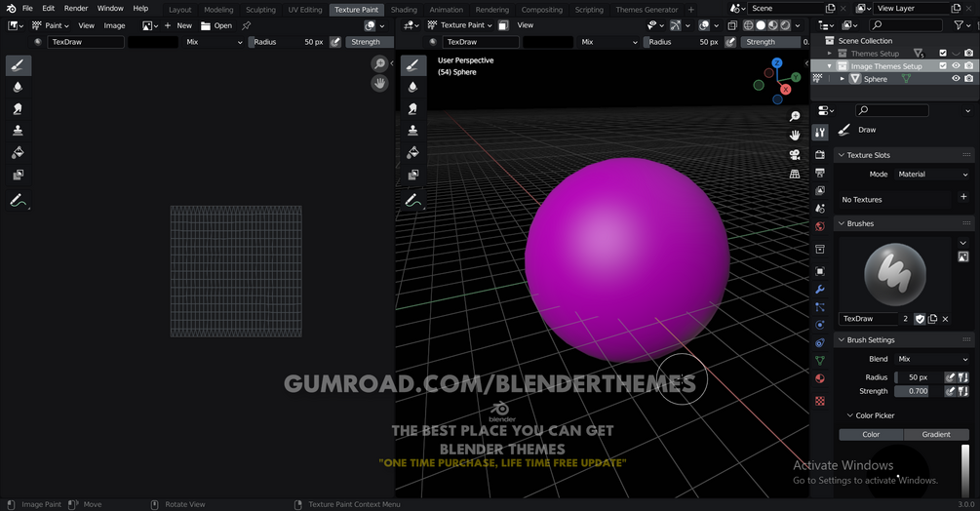Open the Texture checker properties tab
Image resolution: width=980 pixels, height=511 pixels.
pos(820,401)
